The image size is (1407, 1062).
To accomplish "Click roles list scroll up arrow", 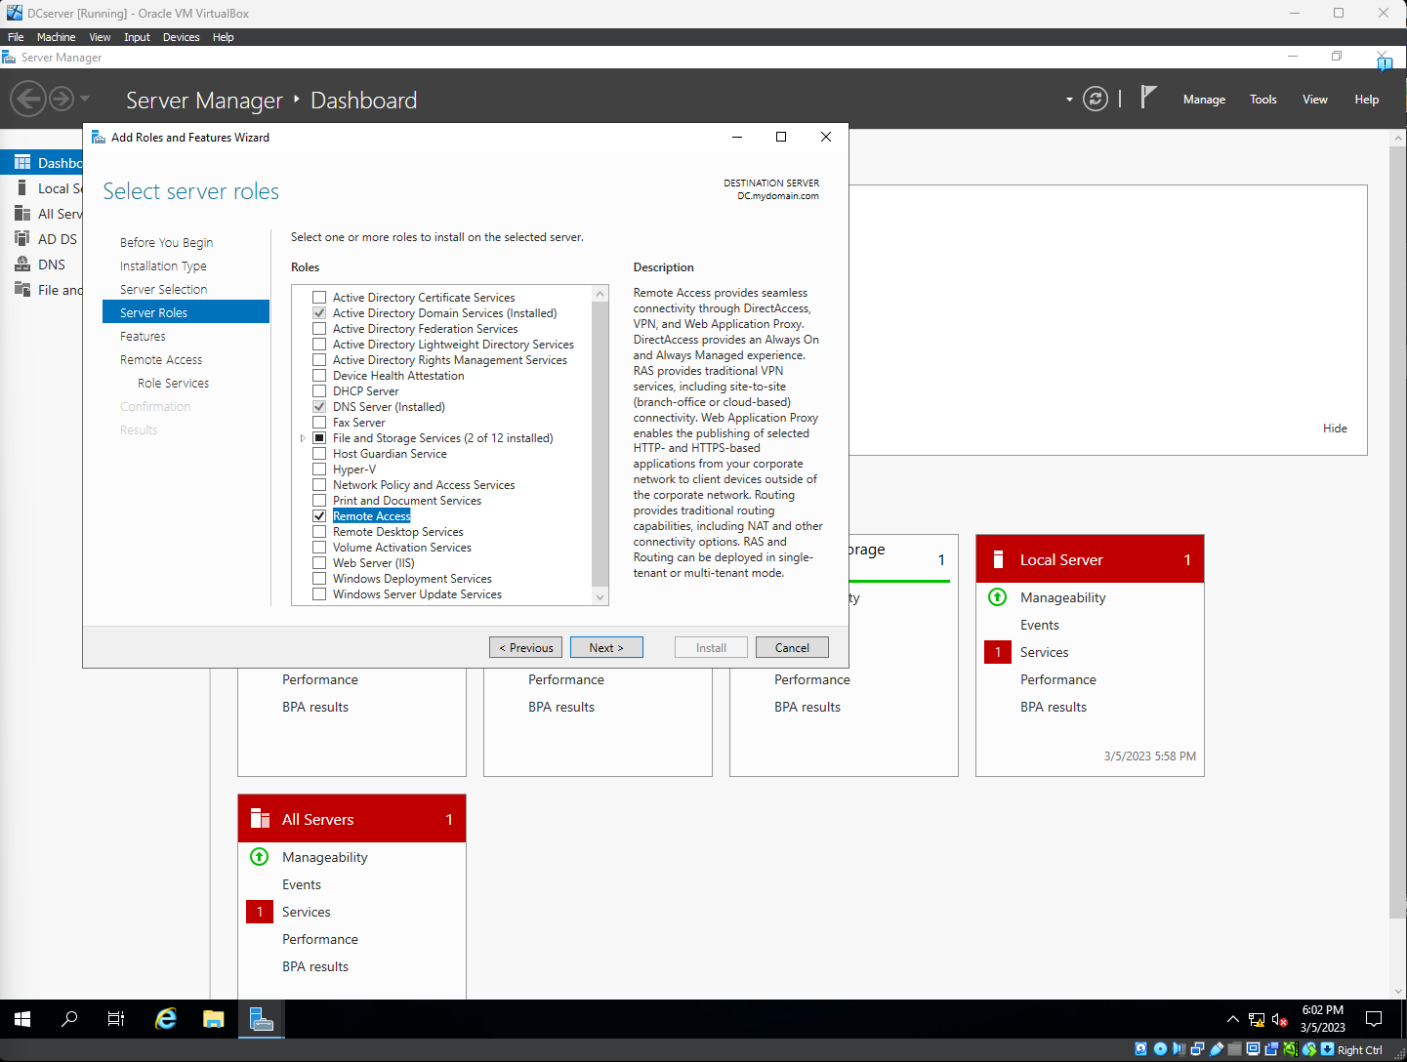I will pos(600,294).
